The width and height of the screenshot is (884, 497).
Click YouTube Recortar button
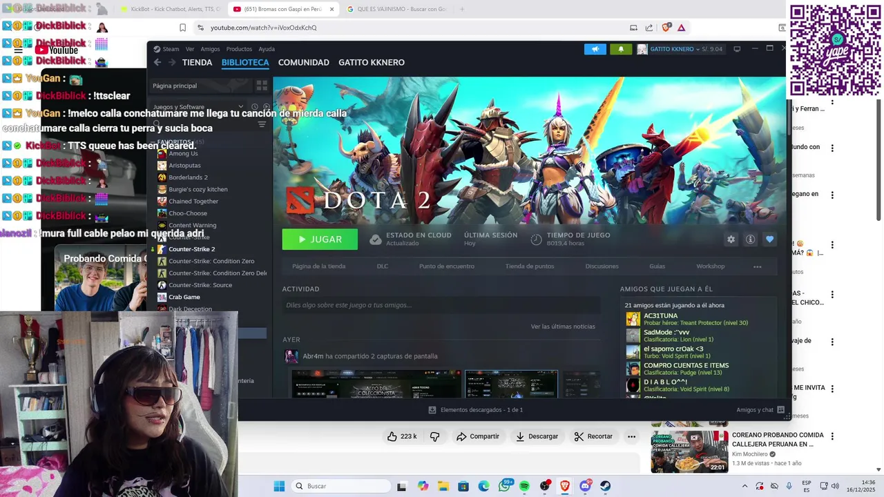coord(594,436)
